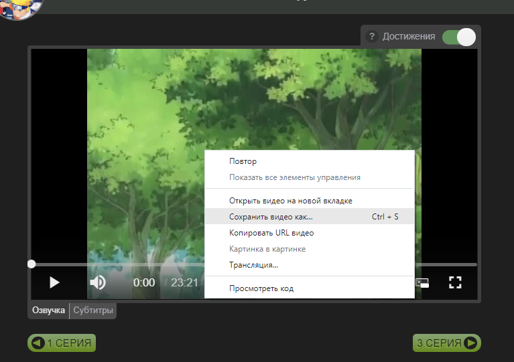514x362 pixels.
Task: Click the video progress slider handle
Action: coord(31,264)
